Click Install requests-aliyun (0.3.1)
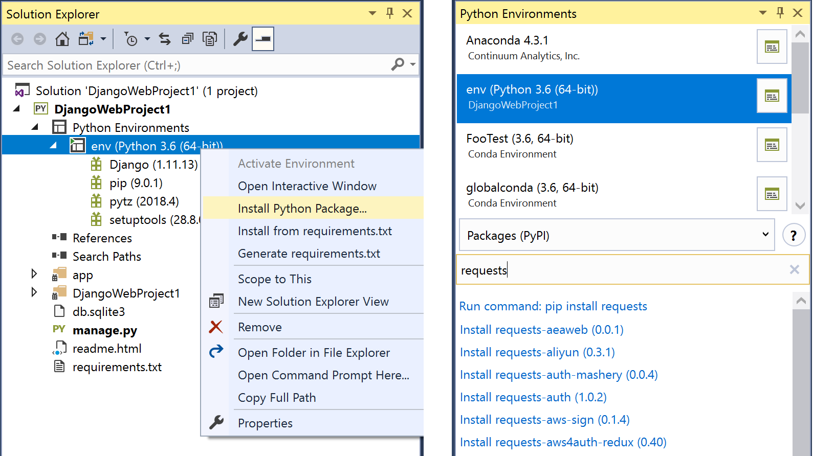This screenshot has height=456, width=813. [537, 352]
